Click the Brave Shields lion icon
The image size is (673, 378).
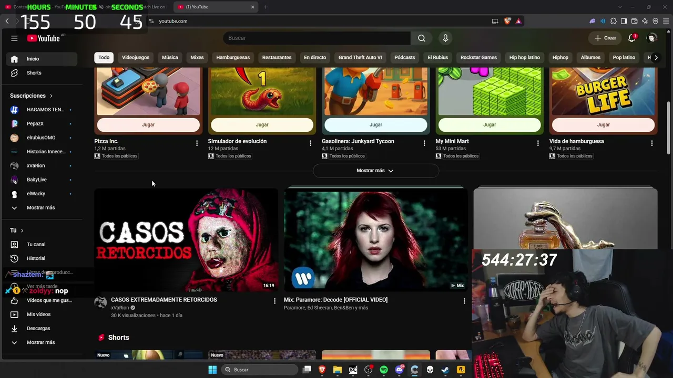point(507,21)
